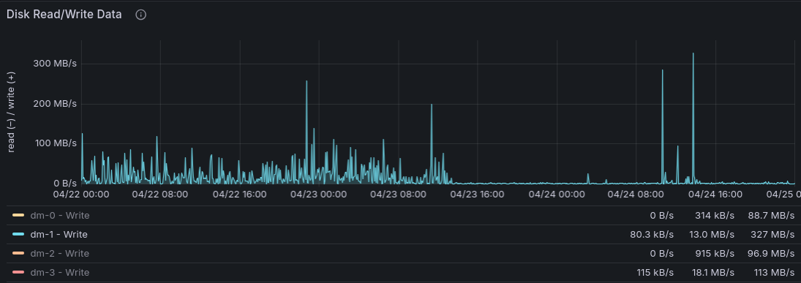The width and height of the screenshot is (801, 283).
Task: Click the 300 MB/s y-axis label
Action: [56, 64]
